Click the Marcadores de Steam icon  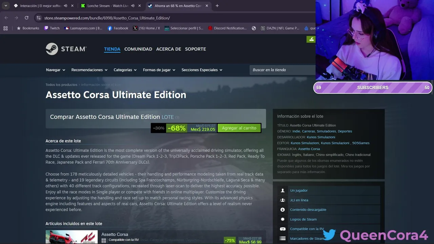pos(282,238)
